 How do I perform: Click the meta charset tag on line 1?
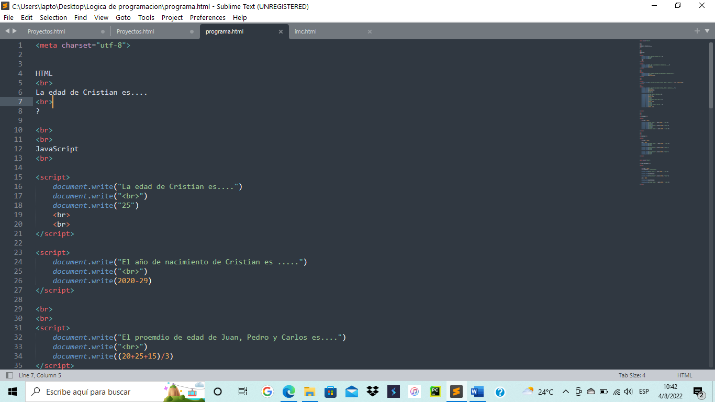83,45
